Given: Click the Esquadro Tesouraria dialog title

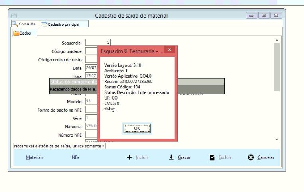Looking at the screenshot, I should click(x=132, y=51).
